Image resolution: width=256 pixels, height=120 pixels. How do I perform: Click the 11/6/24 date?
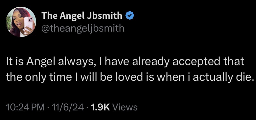[67, 107]
